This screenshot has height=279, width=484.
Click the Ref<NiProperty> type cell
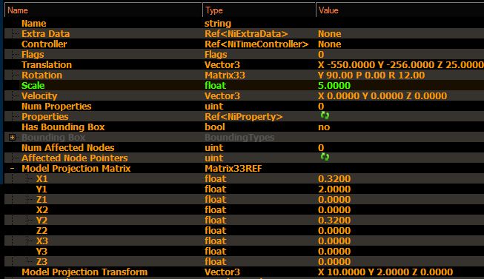pyautogui.click(x=244, y=116)
